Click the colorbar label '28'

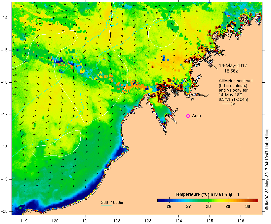click(x=208, y=206)
